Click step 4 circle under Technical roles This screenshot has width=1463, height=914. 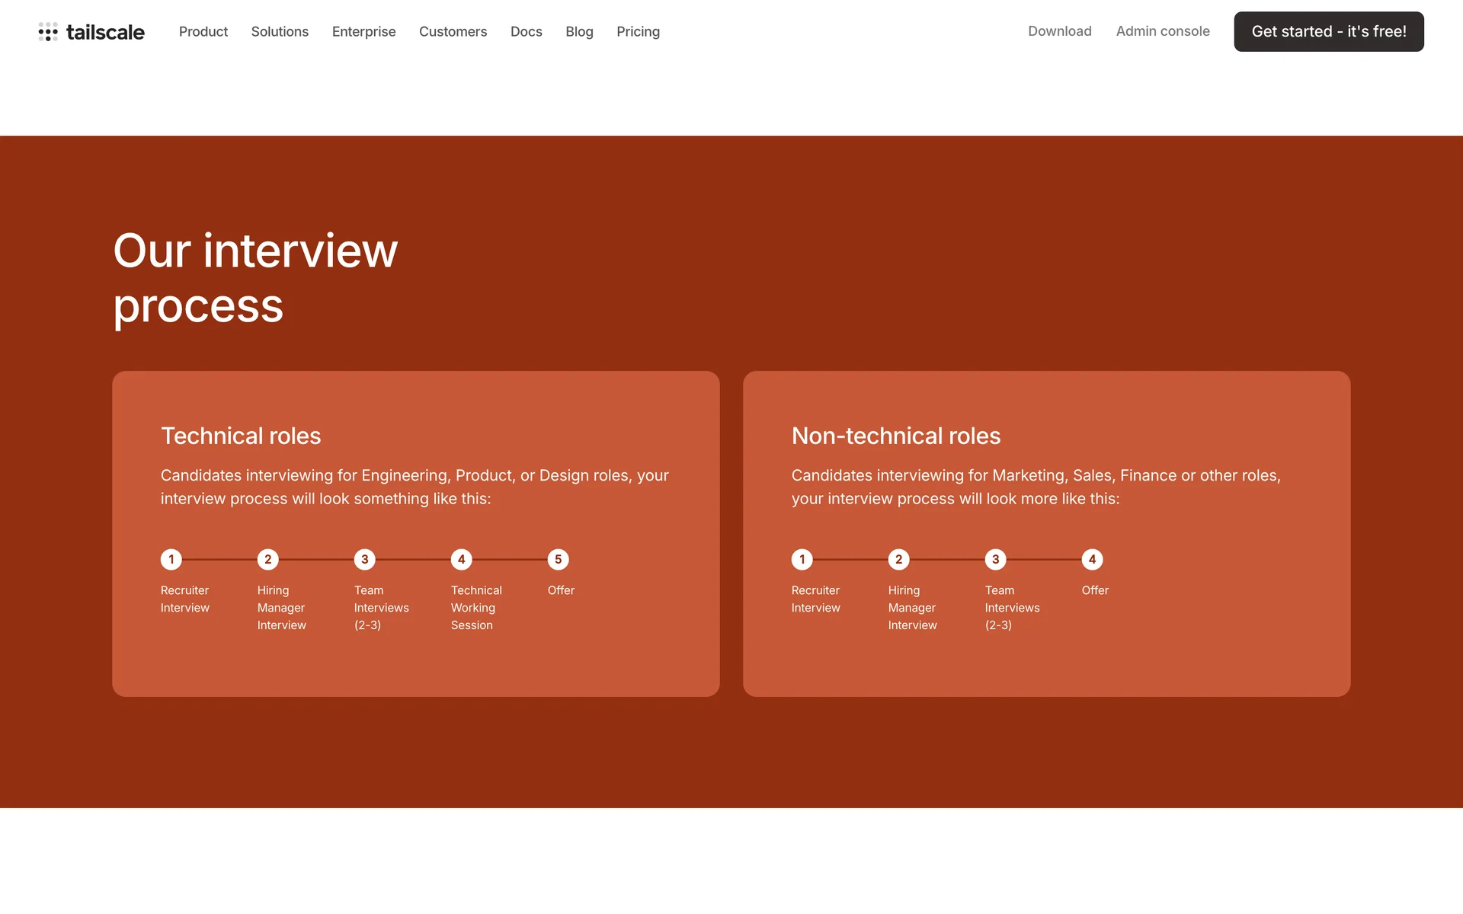click(461, 560)
